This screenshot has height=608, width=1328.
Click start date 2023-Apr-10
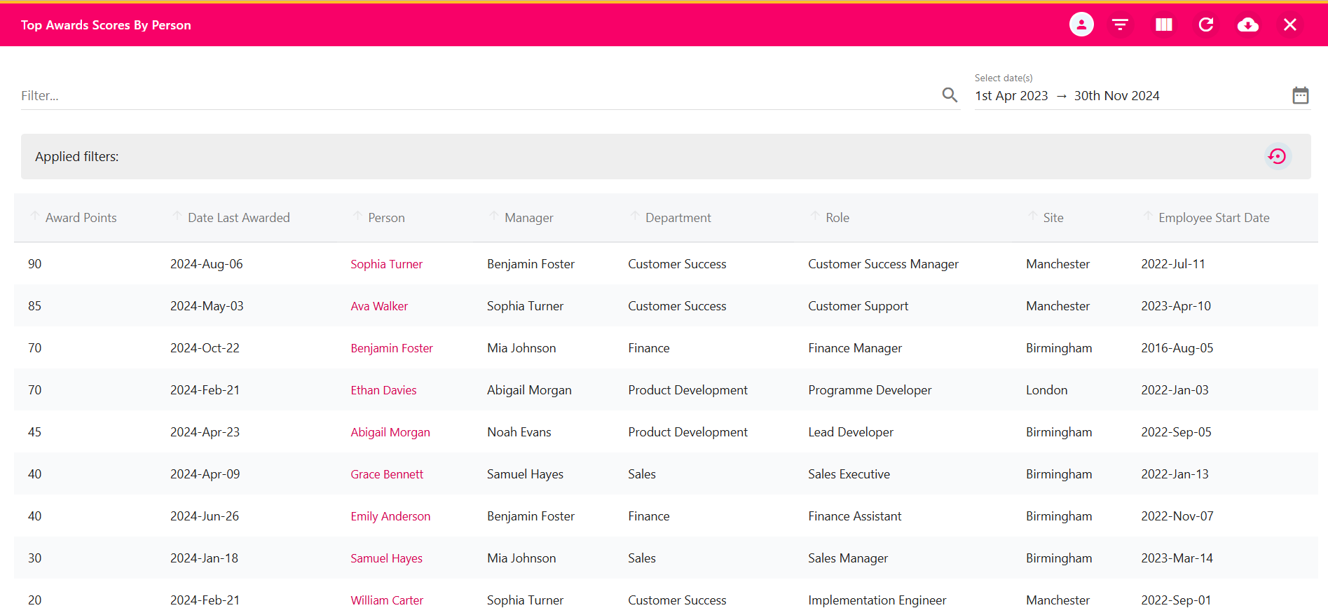point(1176,306)
